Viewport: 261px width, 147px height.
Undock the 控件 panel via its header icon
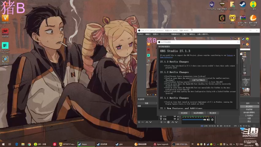coord(258,103)
